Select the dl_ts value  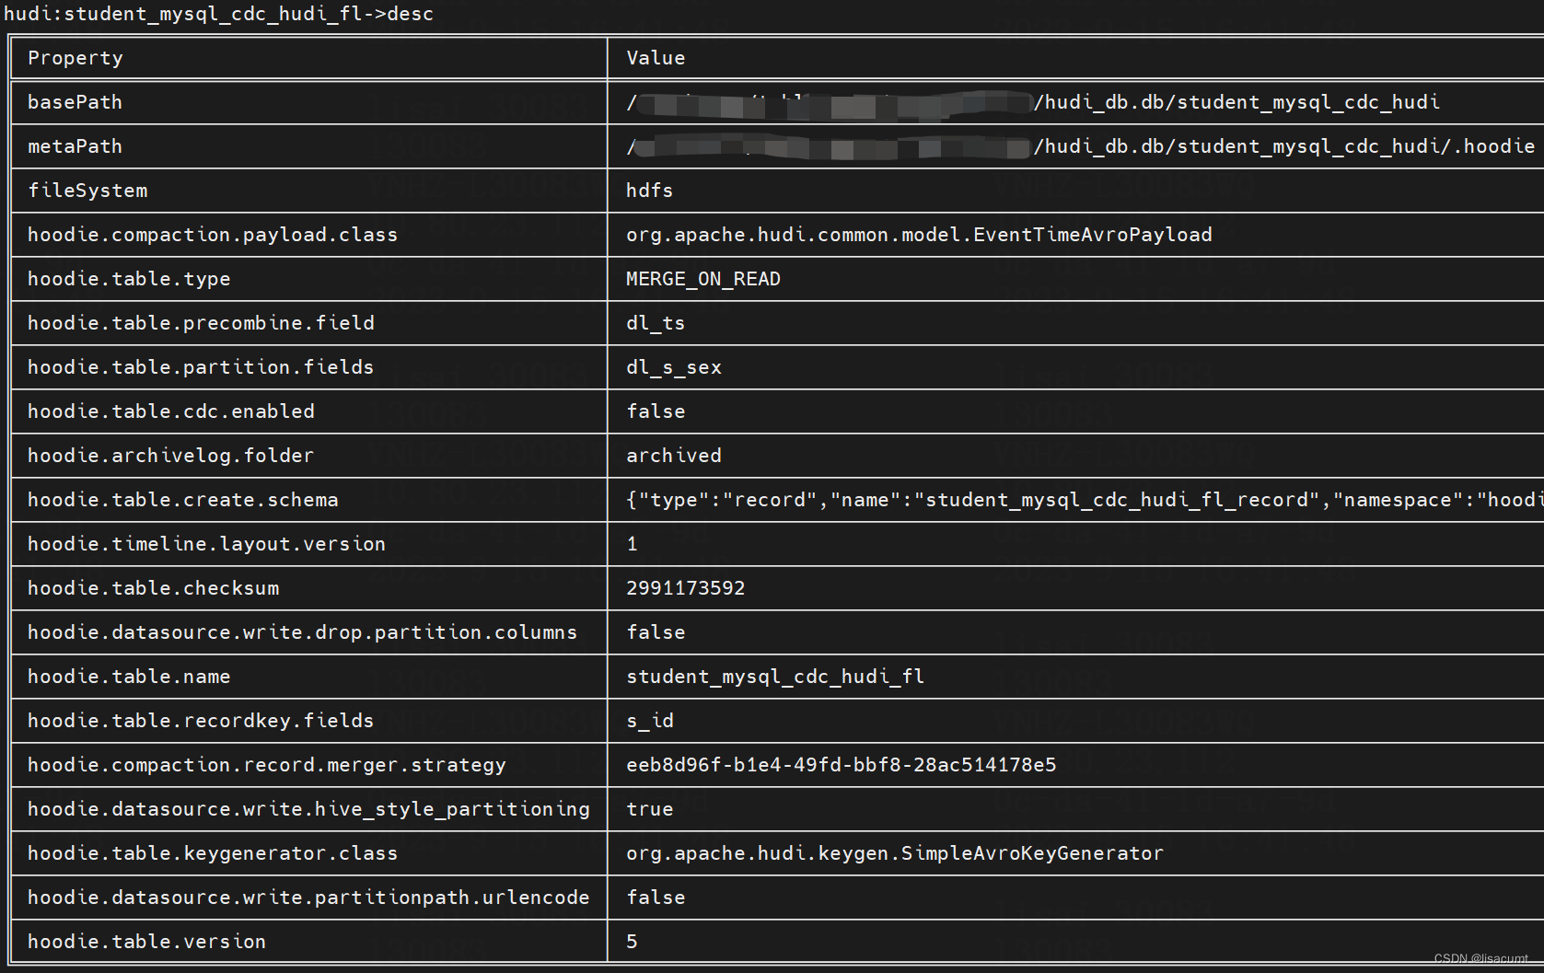click(656, 323)
